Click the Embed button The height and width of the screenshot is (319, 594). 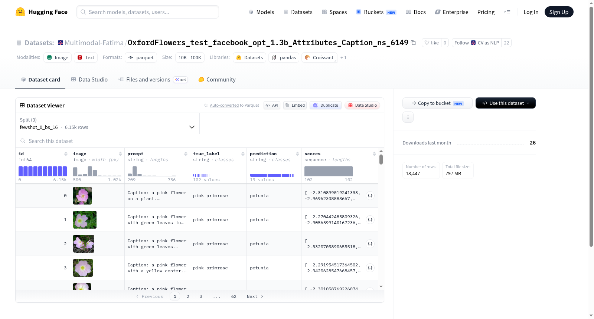pyautogui.click(x=295, y=105)
